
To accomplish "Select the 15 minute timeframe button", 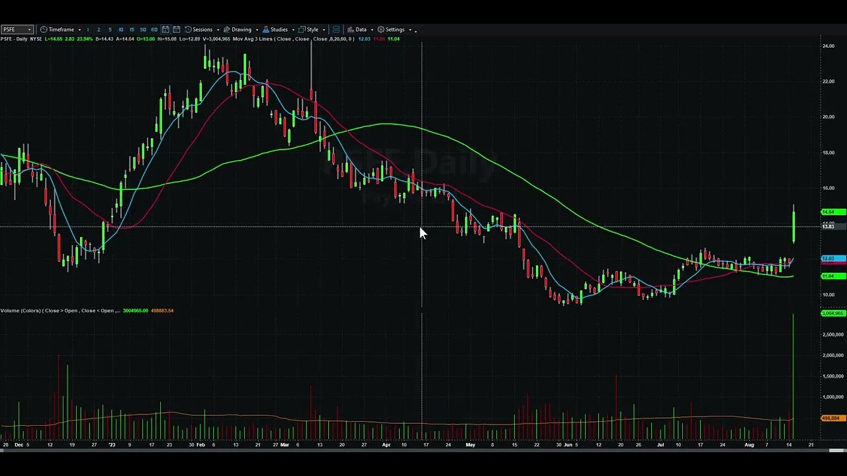I will [x=132, y=30].
